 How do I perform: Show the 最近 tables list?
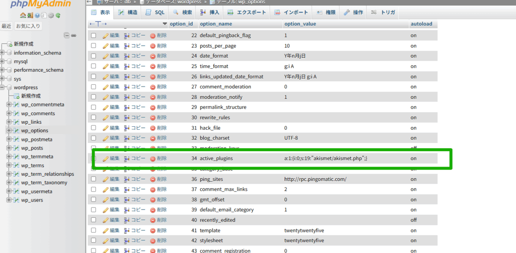tap(6, 26)
